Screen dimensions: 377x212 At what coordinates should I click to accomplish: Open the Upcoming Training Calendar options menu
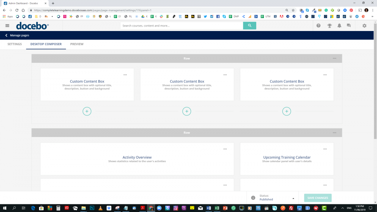[x=325, y=149]
